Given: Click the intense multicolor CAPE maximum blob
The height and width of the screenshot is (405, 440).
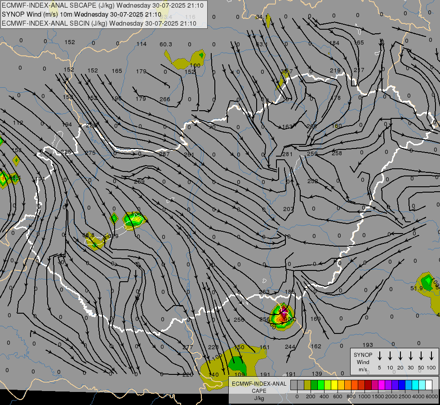Looking at the screenshot, I should 282,317.
